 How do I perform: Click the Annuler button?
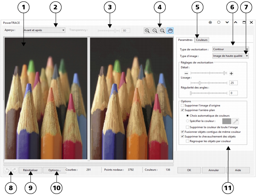[214, 170]
